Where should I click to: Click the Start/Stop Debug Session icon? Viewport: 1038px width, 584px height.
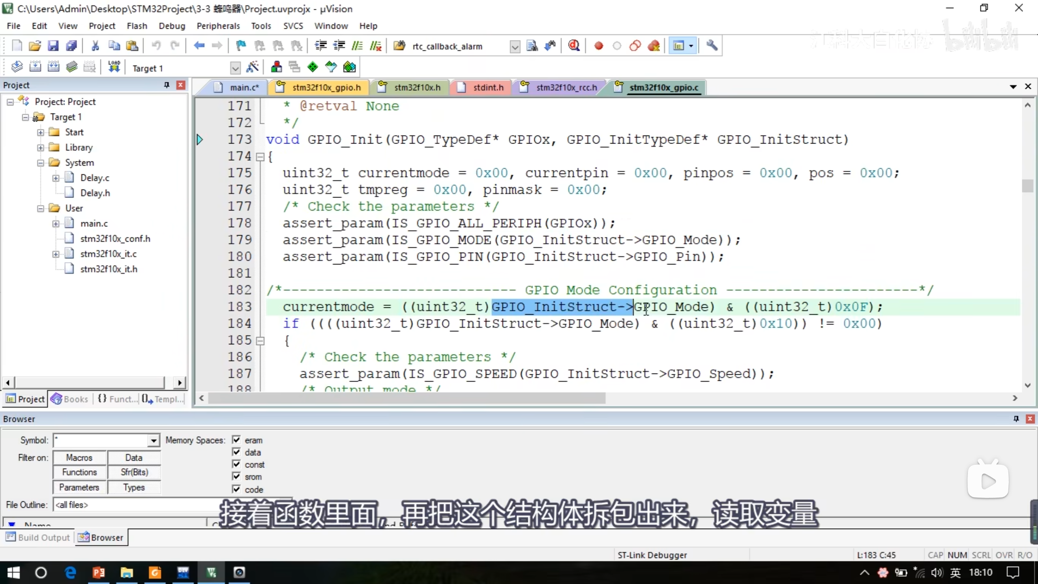click(x=573, y=46)
